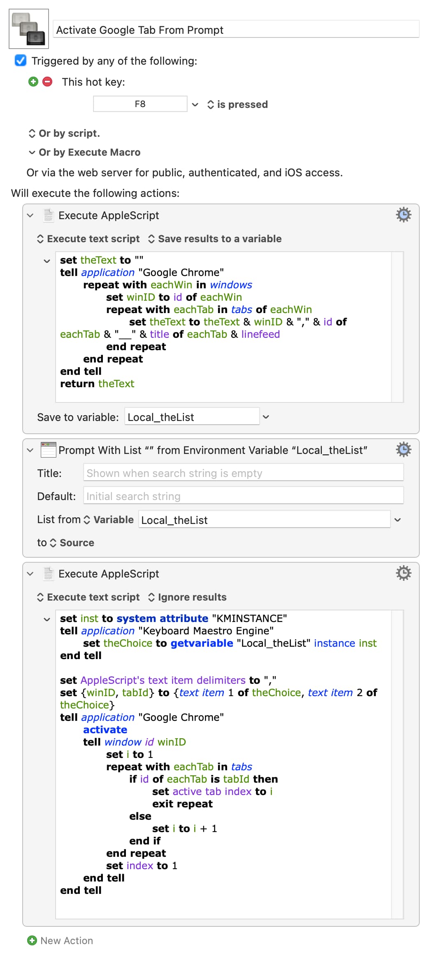Open the 'Save to variable' name dropdown
428x954 pixels.
pyautogui.click(x=266, y=417)
